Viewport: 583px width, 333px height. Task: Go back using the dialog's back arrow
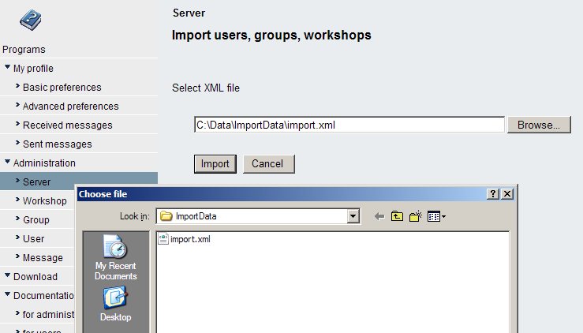pos(379,216)
